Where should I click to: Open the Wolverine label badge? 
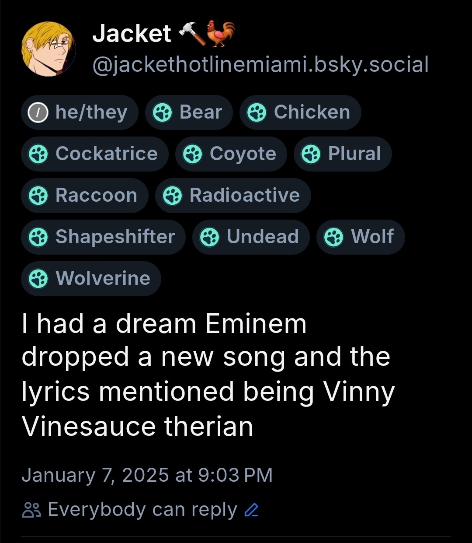tap(91, 279)
